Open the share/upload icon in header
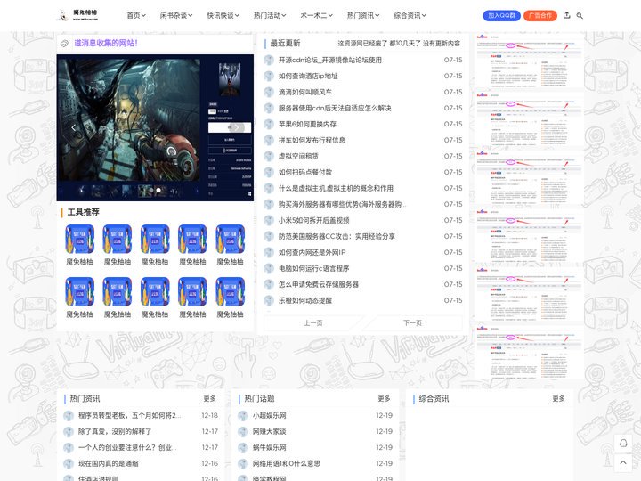 [566, 15]
